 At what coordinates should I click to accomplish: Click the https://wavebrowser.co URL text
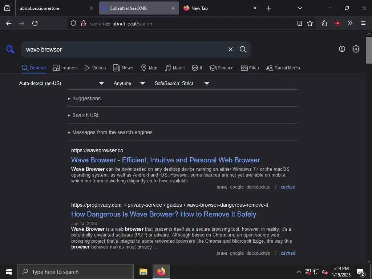(97, 150)
